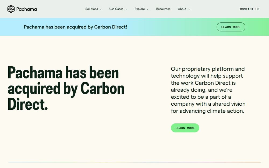Go to the Resources page

click(163, 9)
